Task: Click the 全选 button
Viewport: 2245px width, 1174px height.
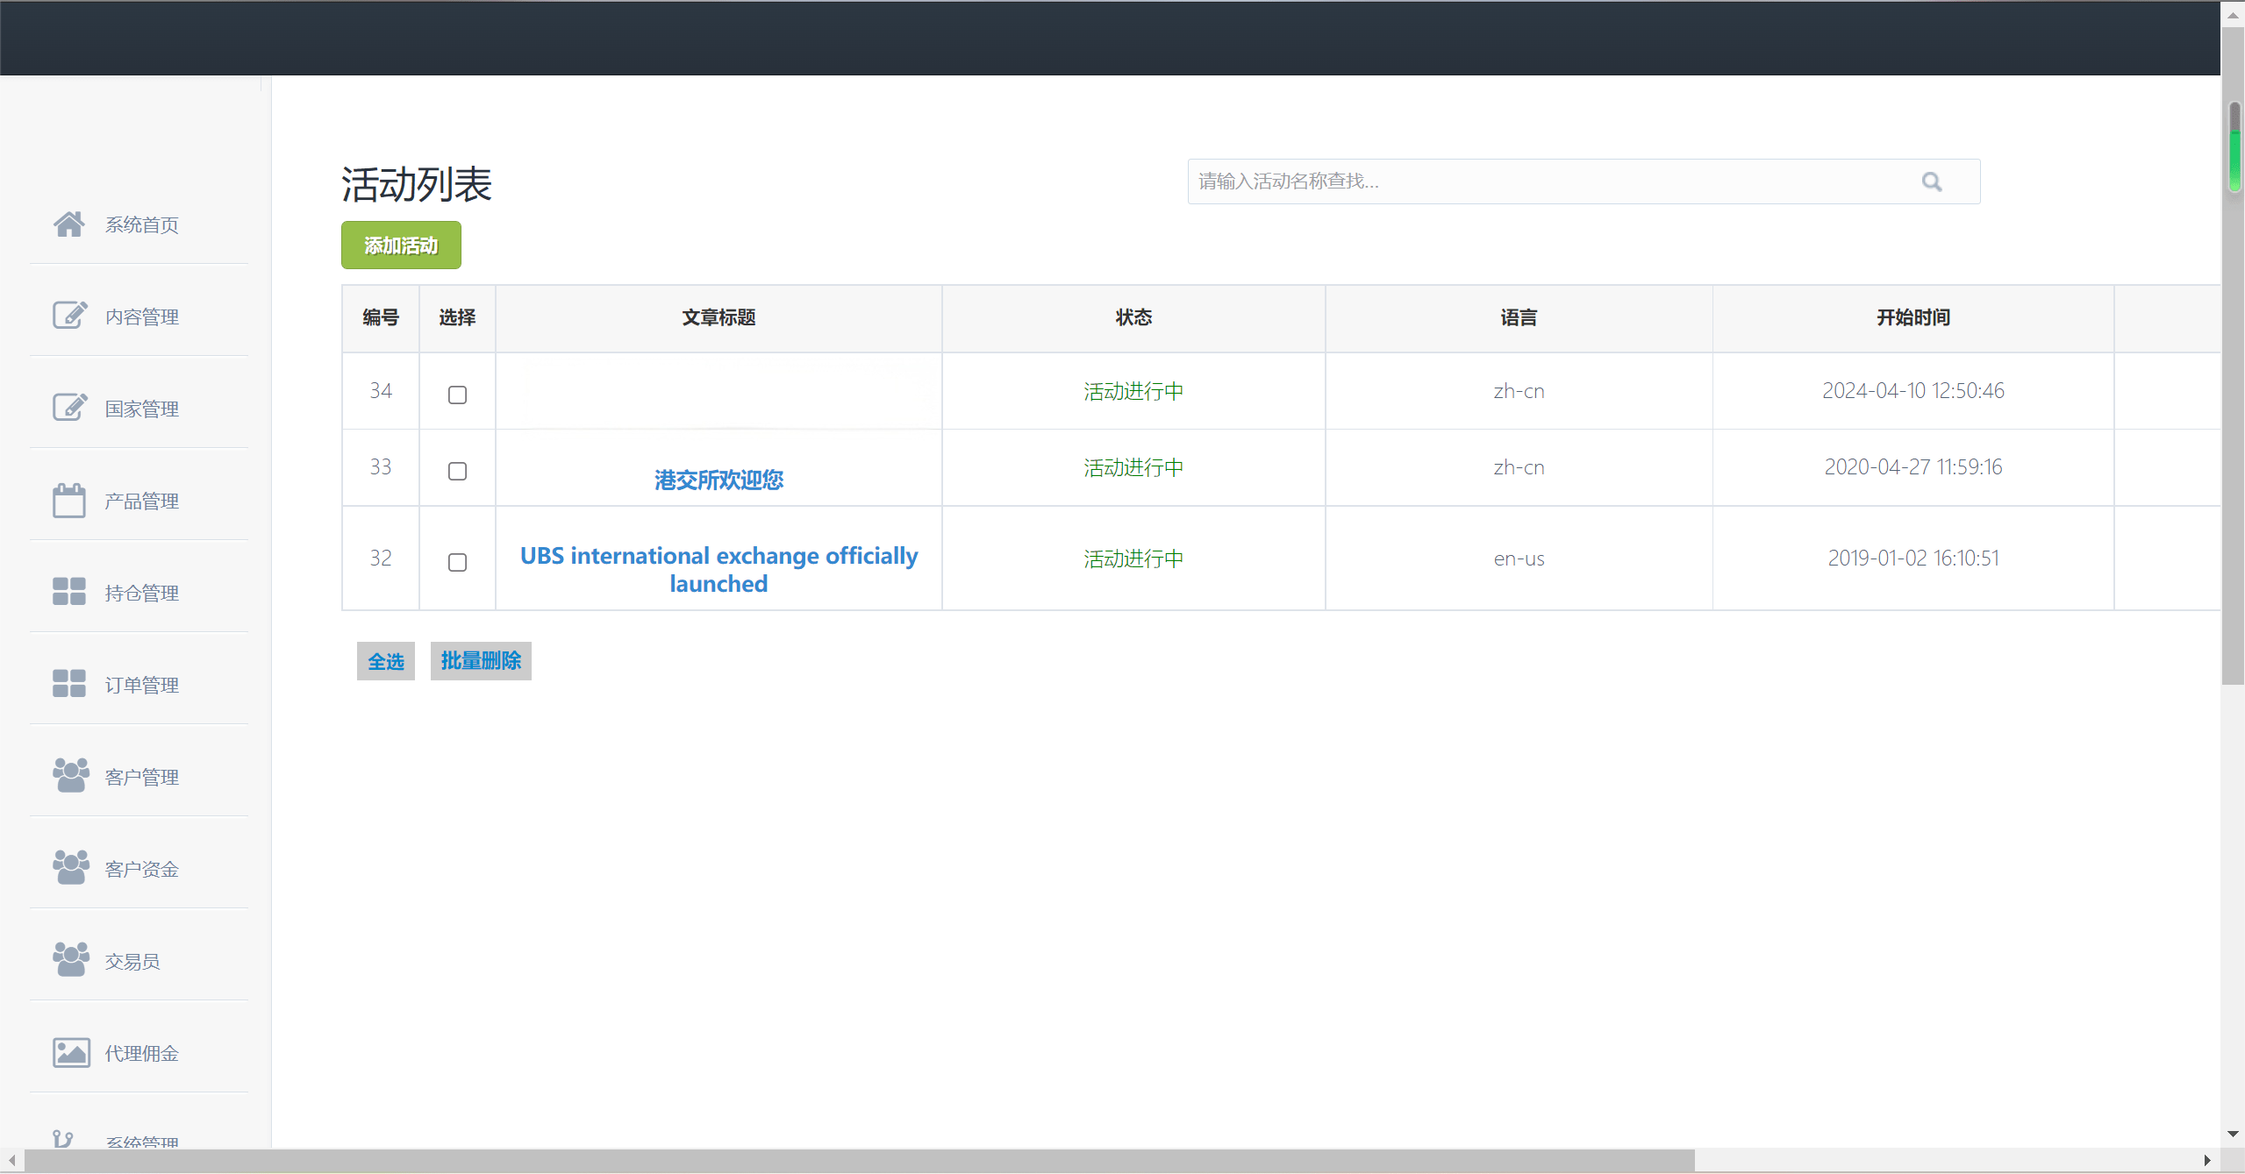Action: [x=385, y=661]
